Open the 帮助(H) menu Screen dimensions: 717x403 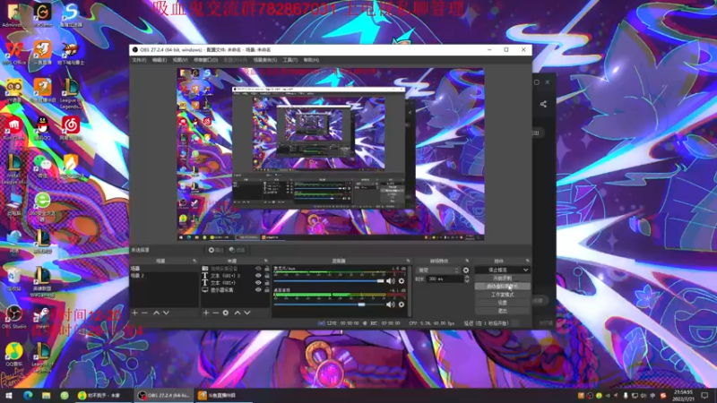click(x=311, y=60)
